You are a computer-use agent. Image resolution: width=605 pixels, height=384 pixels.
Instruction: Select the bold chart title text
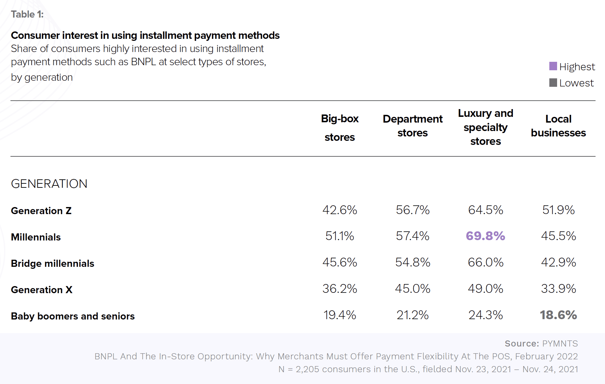click(145, 35)
